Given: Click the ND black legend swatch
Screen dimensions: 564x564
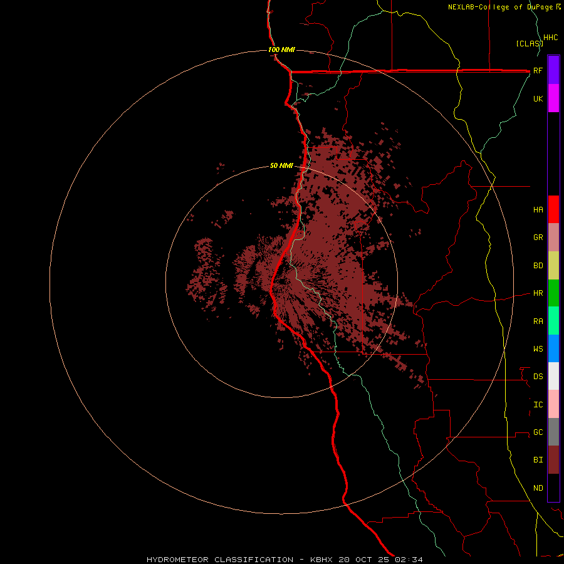Looking at the screenshot, I should (553, 488).
